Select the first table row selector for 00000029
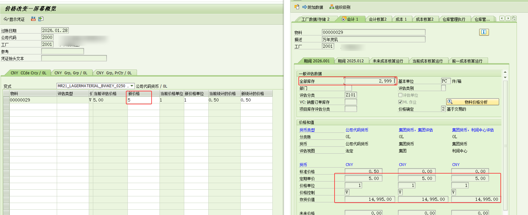Screen dimensions: 528x215 [x=6, y=100]
